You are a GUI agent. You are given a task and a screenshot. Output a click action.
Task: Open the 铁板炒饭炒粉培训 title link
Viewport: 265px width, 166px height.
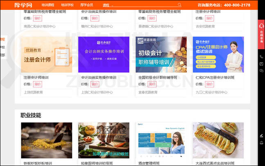point(38,163)
